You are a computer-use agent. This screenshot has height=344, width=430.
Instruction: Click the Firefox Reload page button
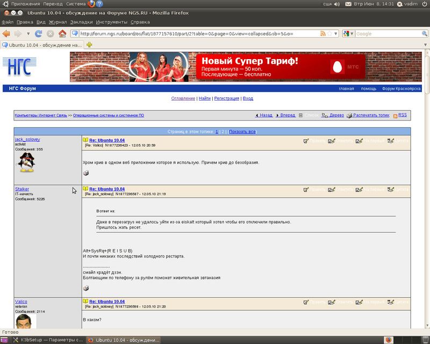[39, 33]
